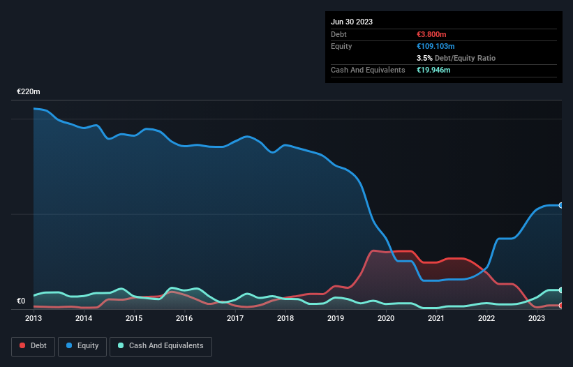
Task: Click the 2013 x-axis label
Action: [34, 318]
